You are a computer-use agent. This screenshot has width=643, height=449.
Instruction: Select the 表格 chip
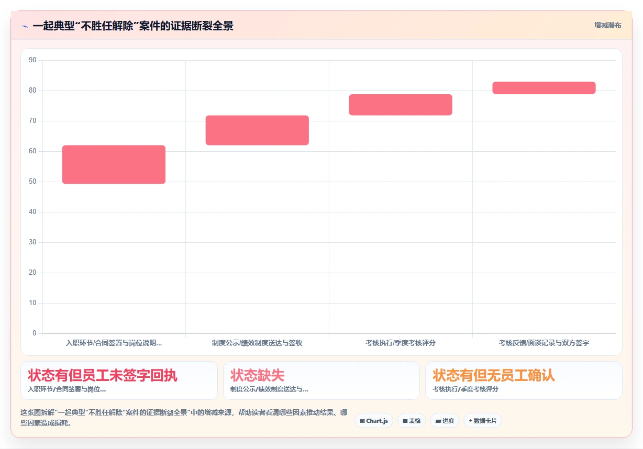coord(412,421)
